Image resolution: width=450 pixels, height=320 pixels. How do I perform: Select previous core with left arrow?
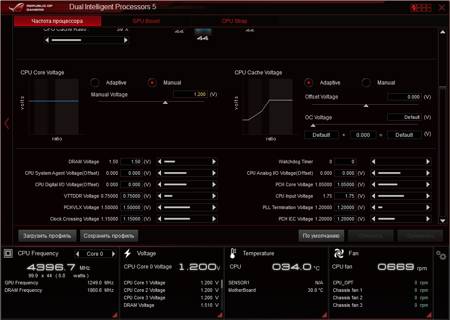point(77,254)
